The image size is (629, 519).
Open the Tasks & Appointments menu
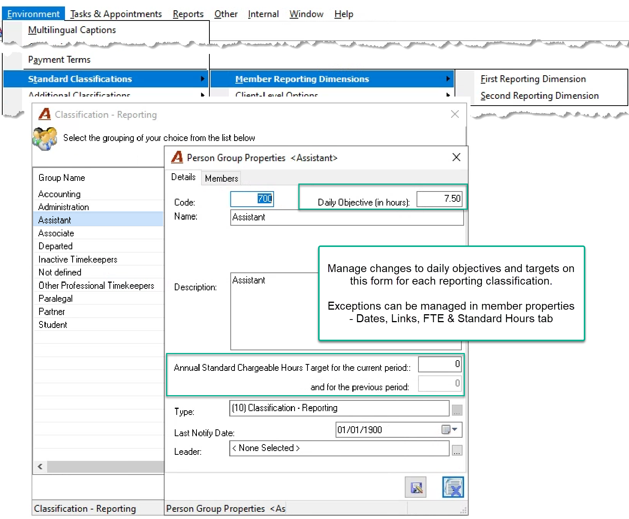[116, 14]
